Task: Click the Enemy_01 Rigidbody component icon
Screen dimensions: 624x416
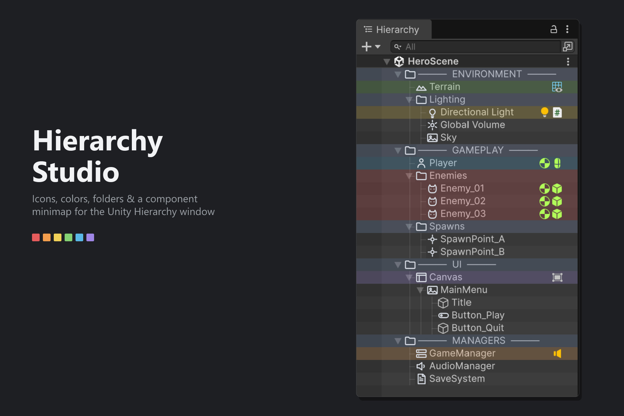Action: click(x=544, y=188)
